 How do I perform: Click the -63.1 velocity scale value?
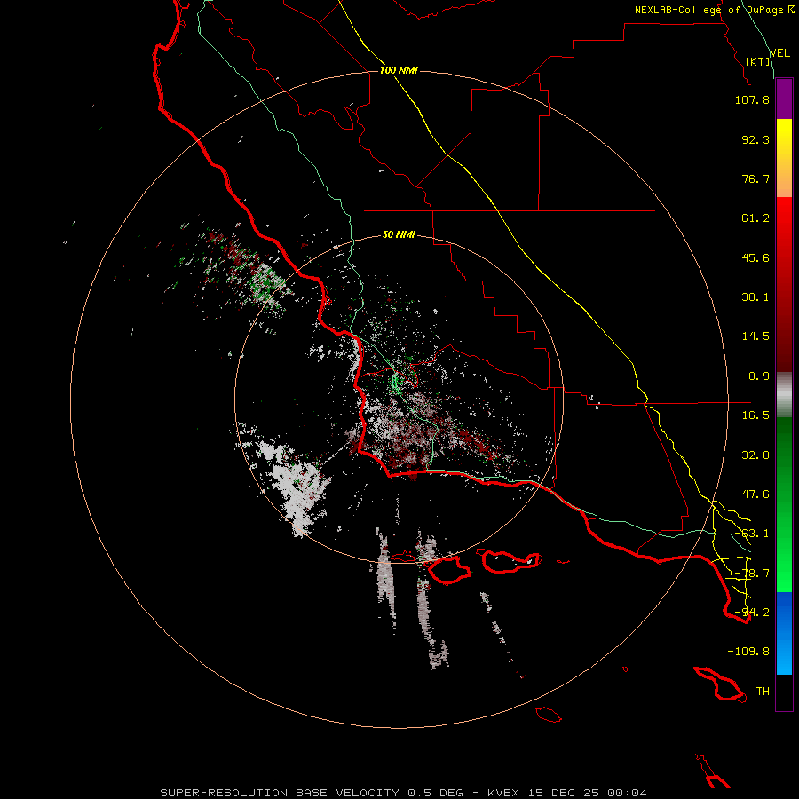752,534
